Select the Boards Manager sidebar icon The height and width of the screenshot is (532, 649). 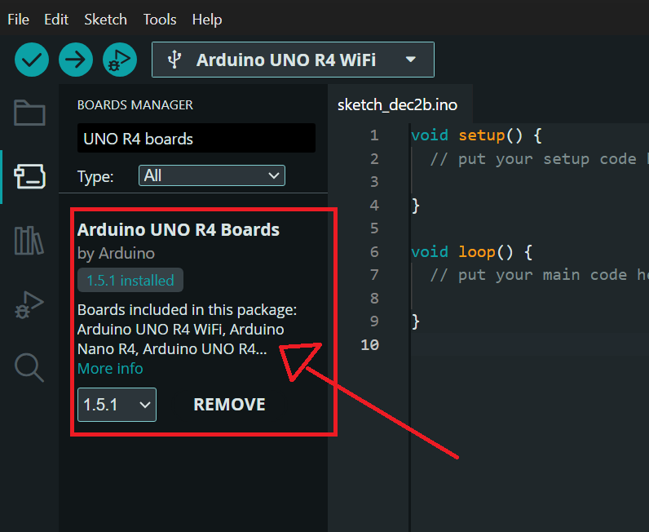coord(29,175)
